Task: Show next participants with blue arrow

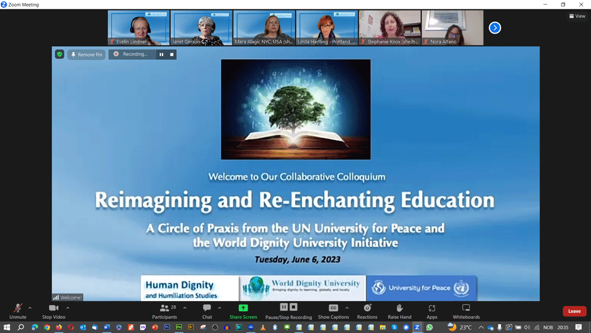Action: point(495,28)
